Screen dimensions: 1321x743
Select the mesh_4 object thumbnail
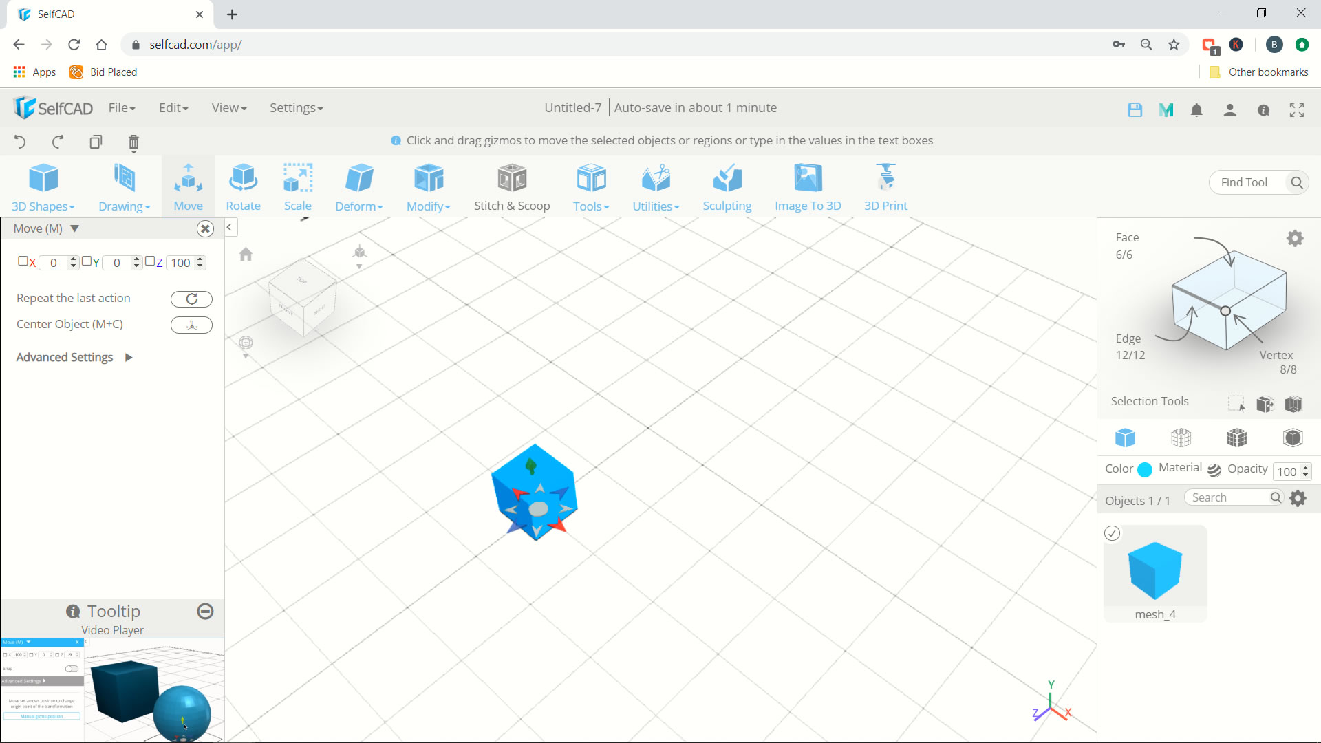pos(1155,571)
